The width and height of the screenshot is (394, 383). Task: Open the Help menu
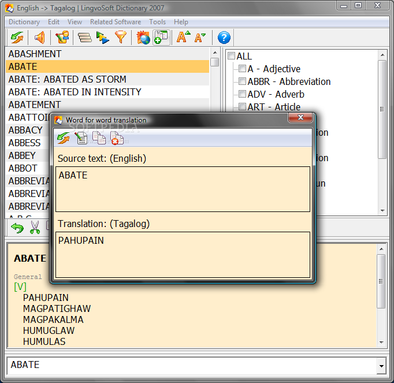point(181,22)
